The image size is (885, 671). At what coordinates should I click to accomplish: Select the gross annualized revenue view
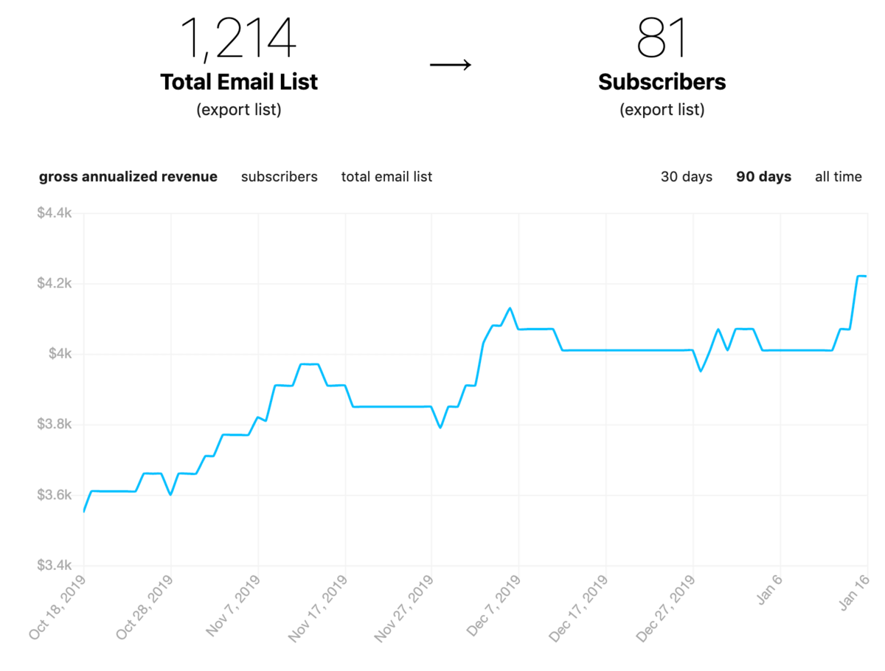click(128, 176)
